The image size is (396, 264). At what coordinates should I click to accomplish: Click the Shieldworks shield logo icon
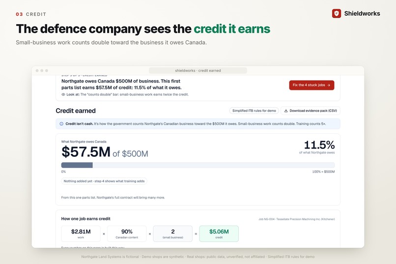pos(337,13)
